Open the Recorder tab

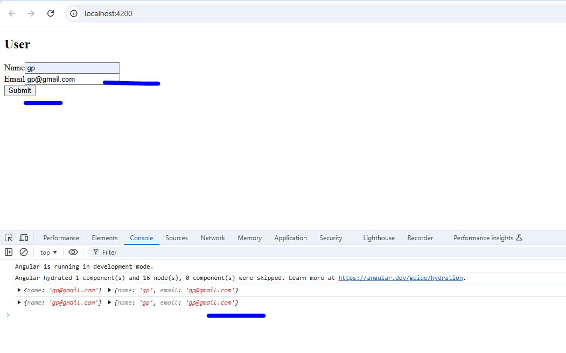pyautogui.click(x=420, y=238)
